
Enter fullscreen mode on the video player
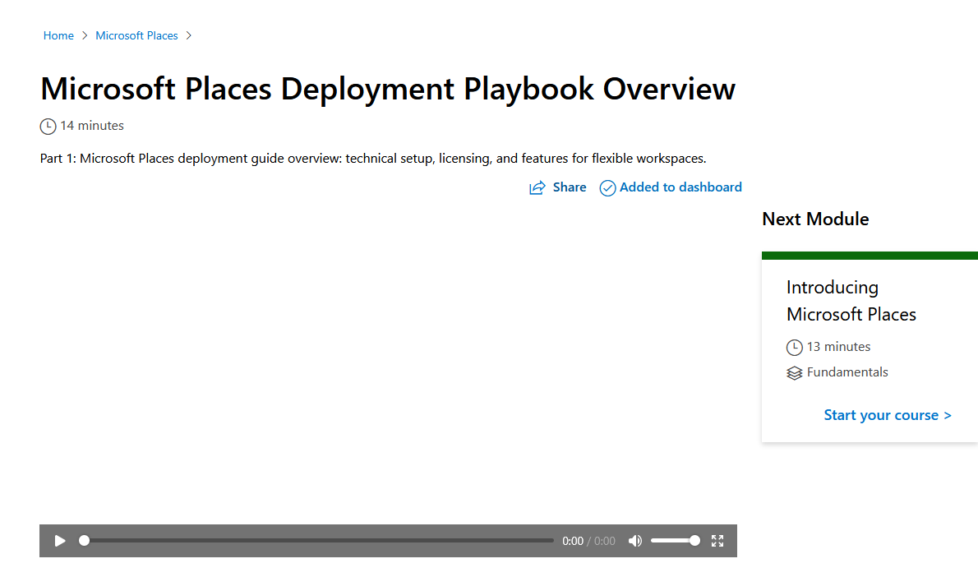click(x=717, y=540)
